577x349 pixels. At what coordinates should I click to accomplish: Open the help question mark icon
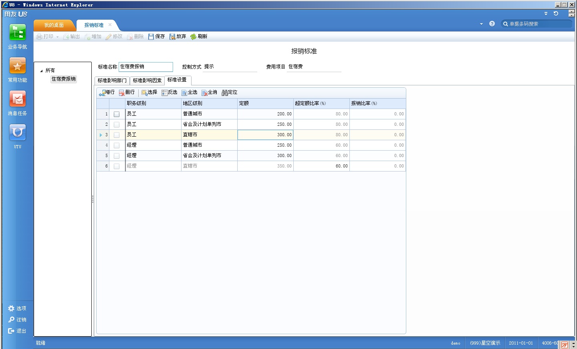[492, 24]
